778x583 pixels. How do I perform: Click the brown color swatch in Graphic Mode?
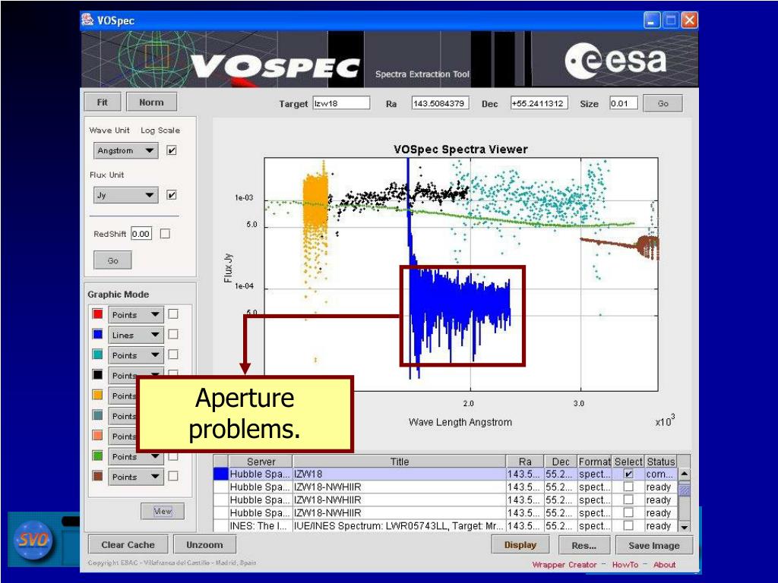[98, 476]
